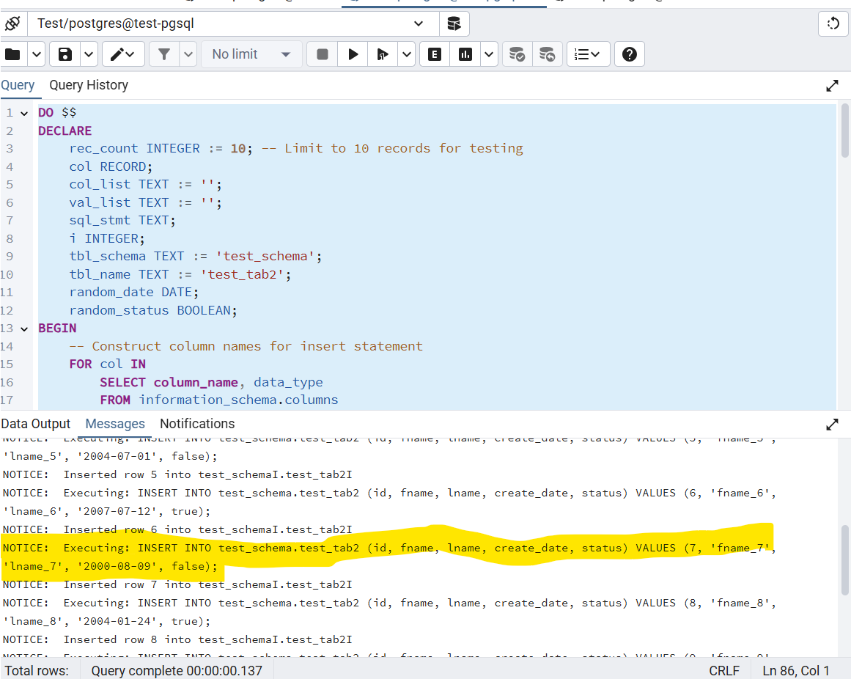Open the Notifications tab
This screenshot has height=679, width=851.
(x=197, y=424)
